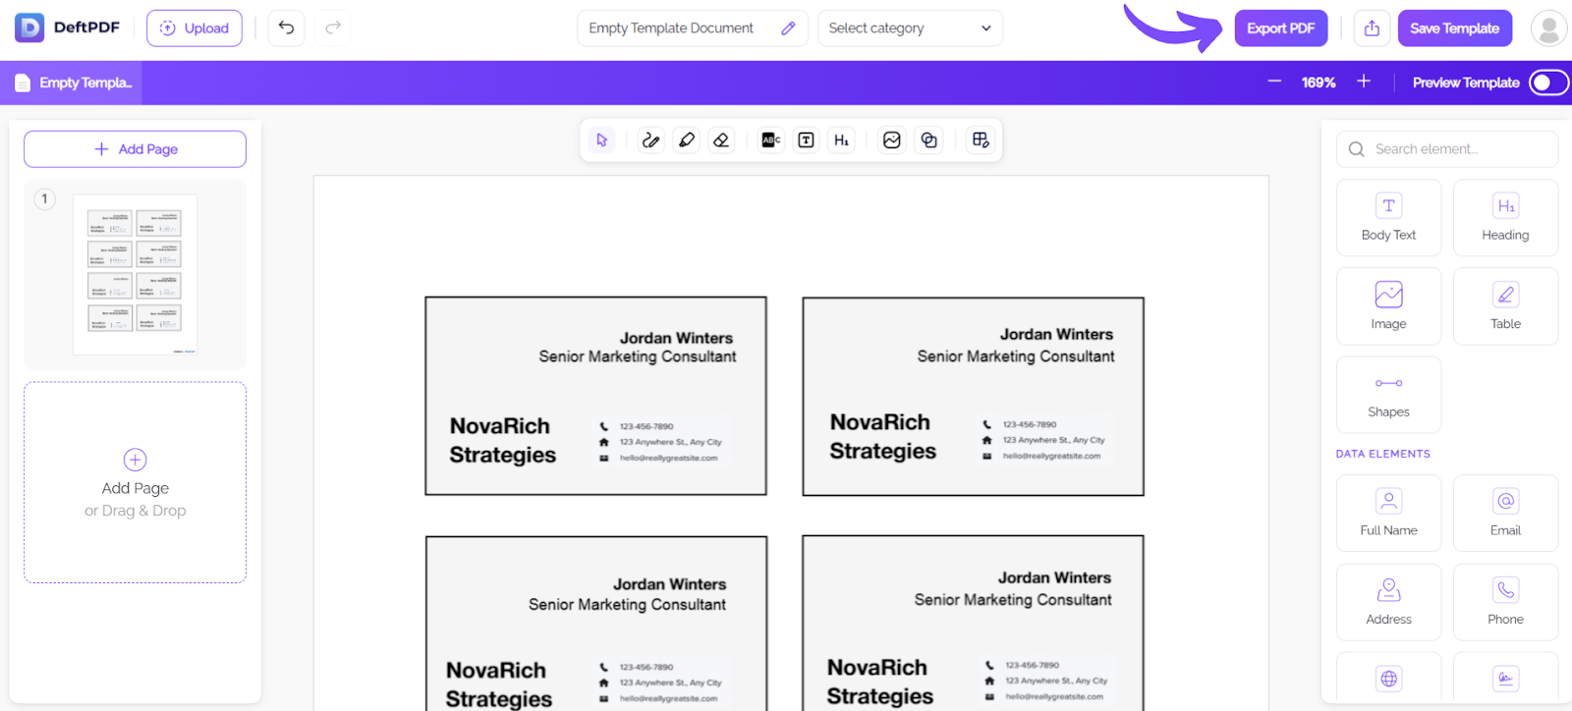This screenshot has width=1572, height=711.
Task: Click the Add Page or Drag & Drop area
Action: point(135,482)
